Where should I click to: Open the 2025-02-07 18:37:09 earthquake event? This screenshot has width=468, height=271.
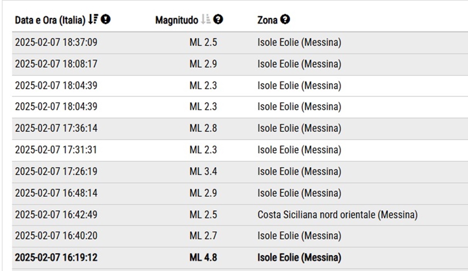click(x=56, y=42)
